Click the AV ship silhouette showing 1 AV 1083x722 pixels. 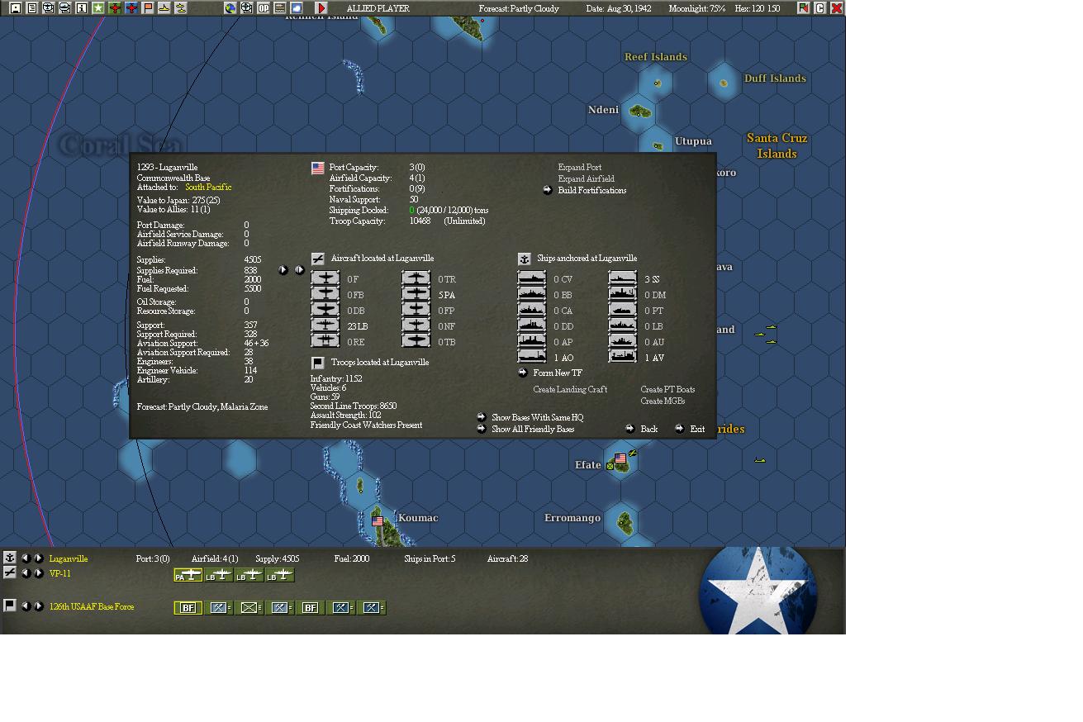coord(623,357)
